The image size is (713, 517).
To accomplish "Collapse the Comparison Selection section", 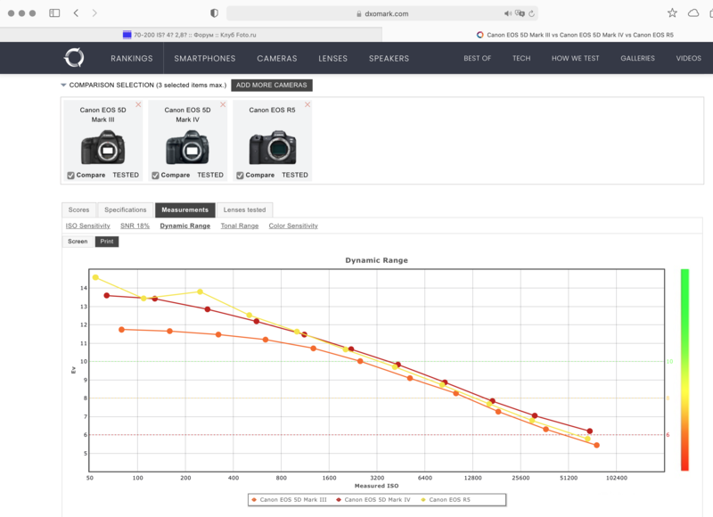I will [x=64, y=86].
